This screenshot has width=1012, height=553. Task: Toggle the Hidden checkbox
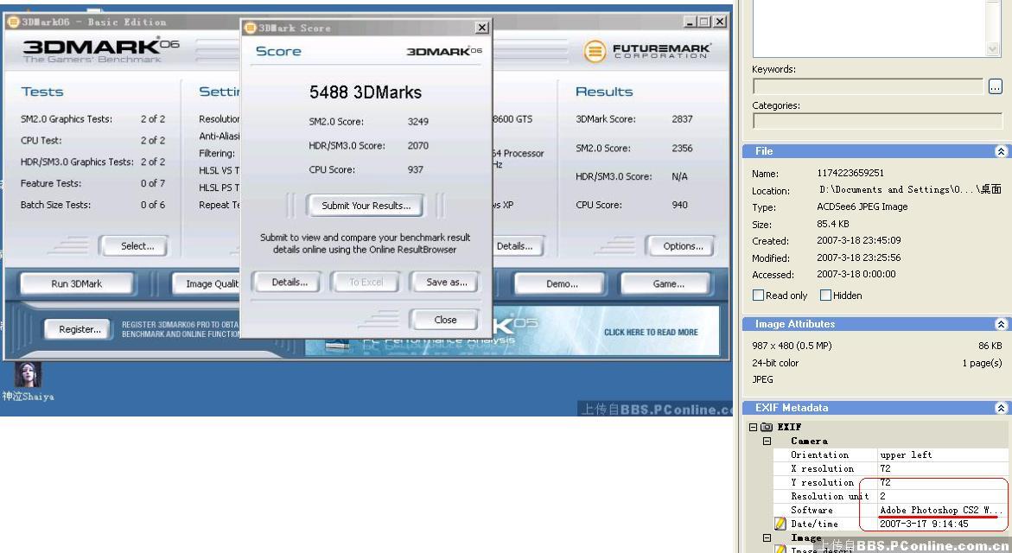824,295
